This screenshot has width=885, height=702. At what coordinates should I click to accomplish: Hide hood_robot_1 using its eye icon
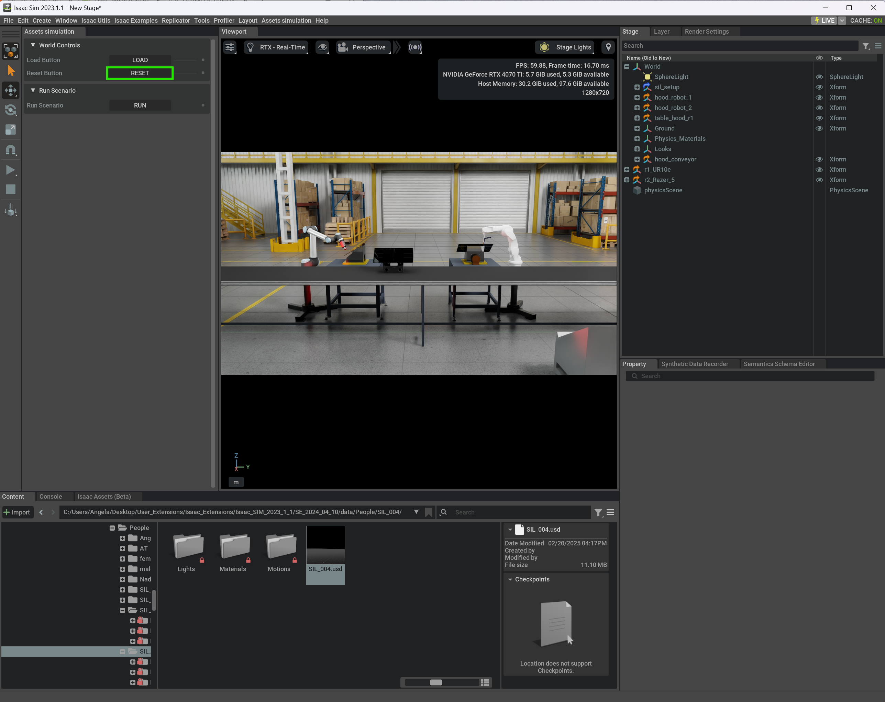tap(819, 98)
